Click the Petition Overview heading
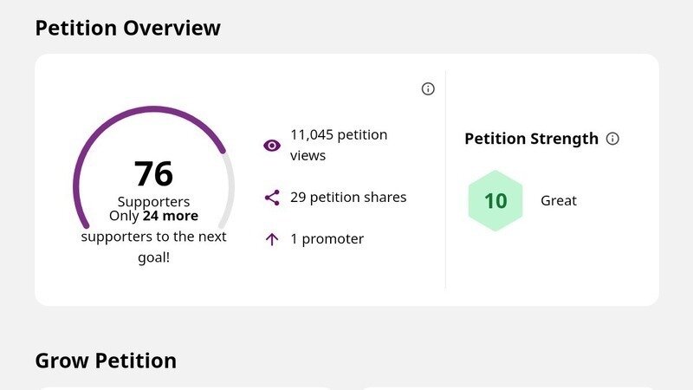Viewport: 693px width, 390px height. click(128, 28)
